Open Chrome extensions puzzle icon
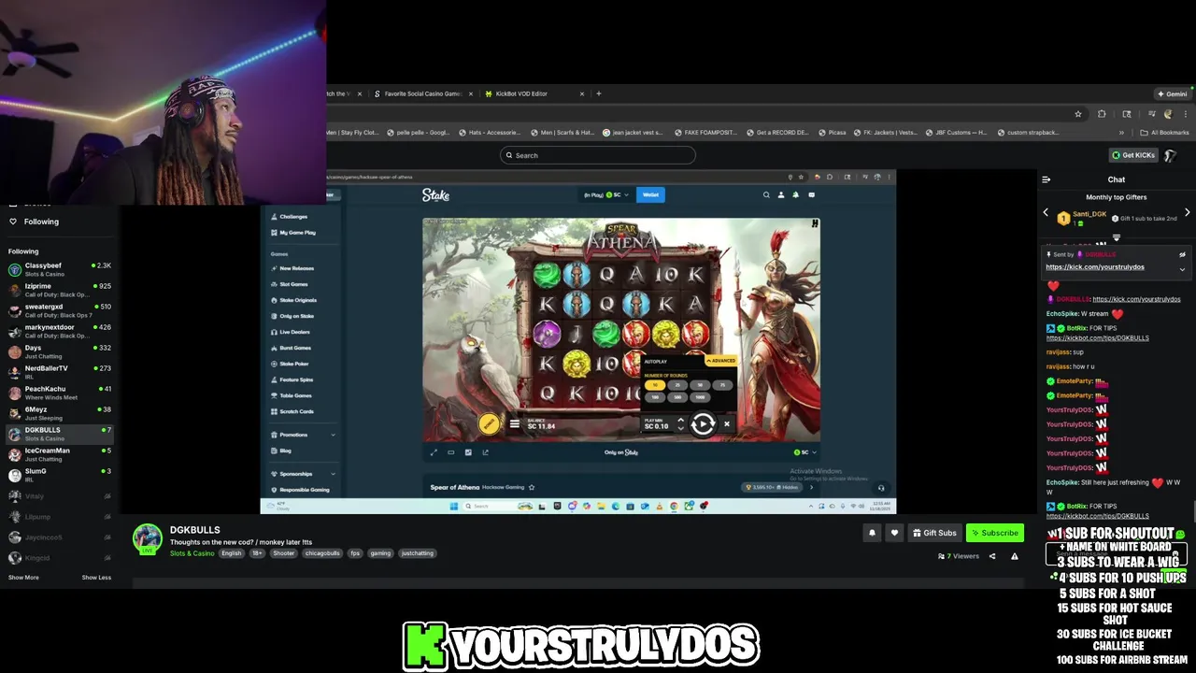The width and height of the screenshot is (1196, 673). pyautogui.click(x=1102, y=114)
